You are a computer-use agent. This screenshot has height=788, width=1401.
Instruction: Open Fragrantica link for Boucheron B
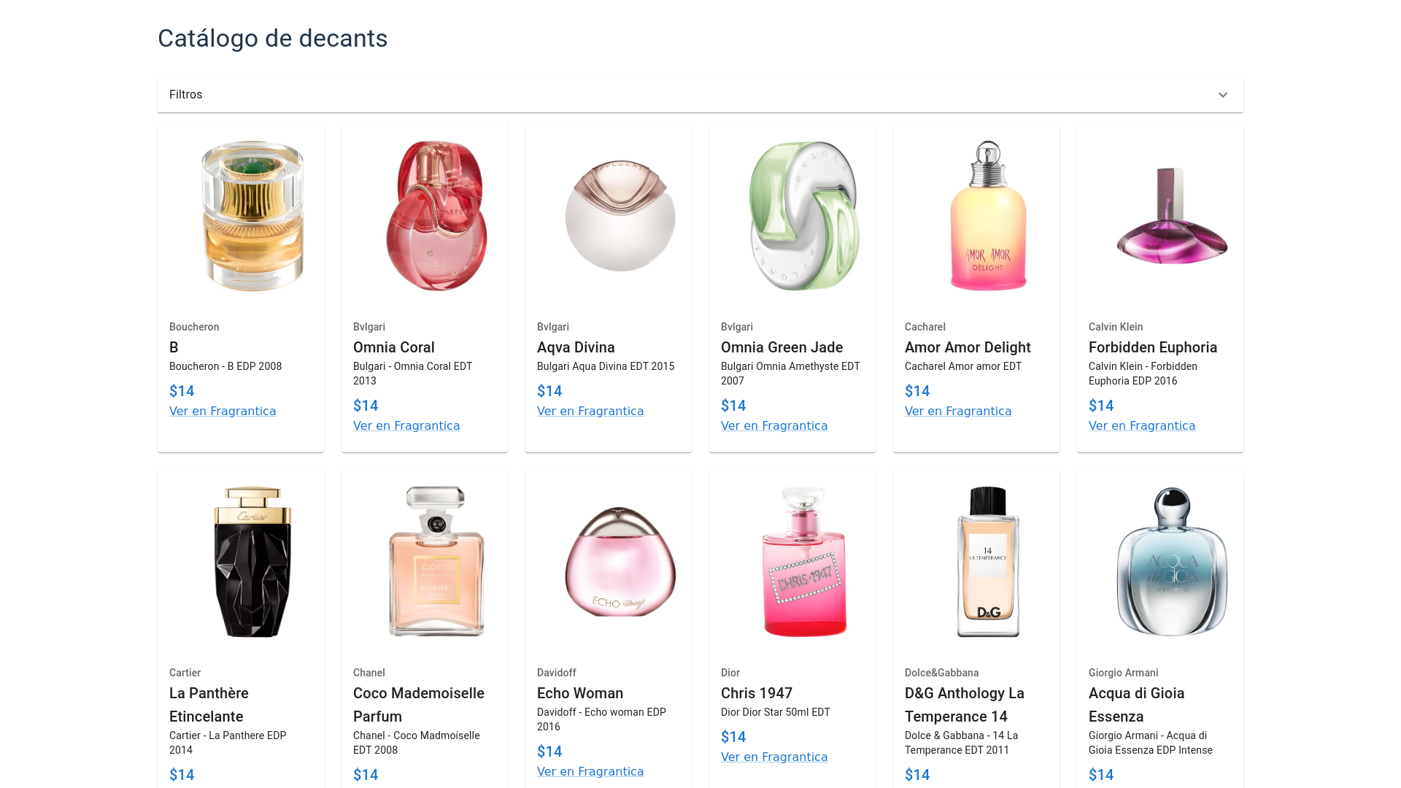tap(223, 412)
